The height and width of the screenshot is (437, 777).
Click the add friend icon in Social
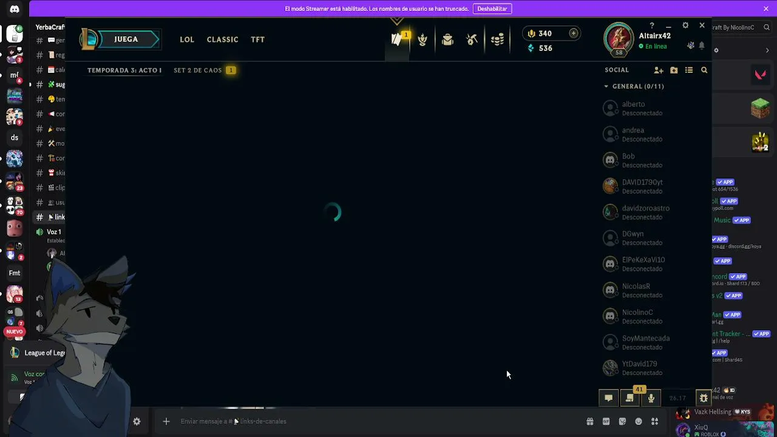659,70
